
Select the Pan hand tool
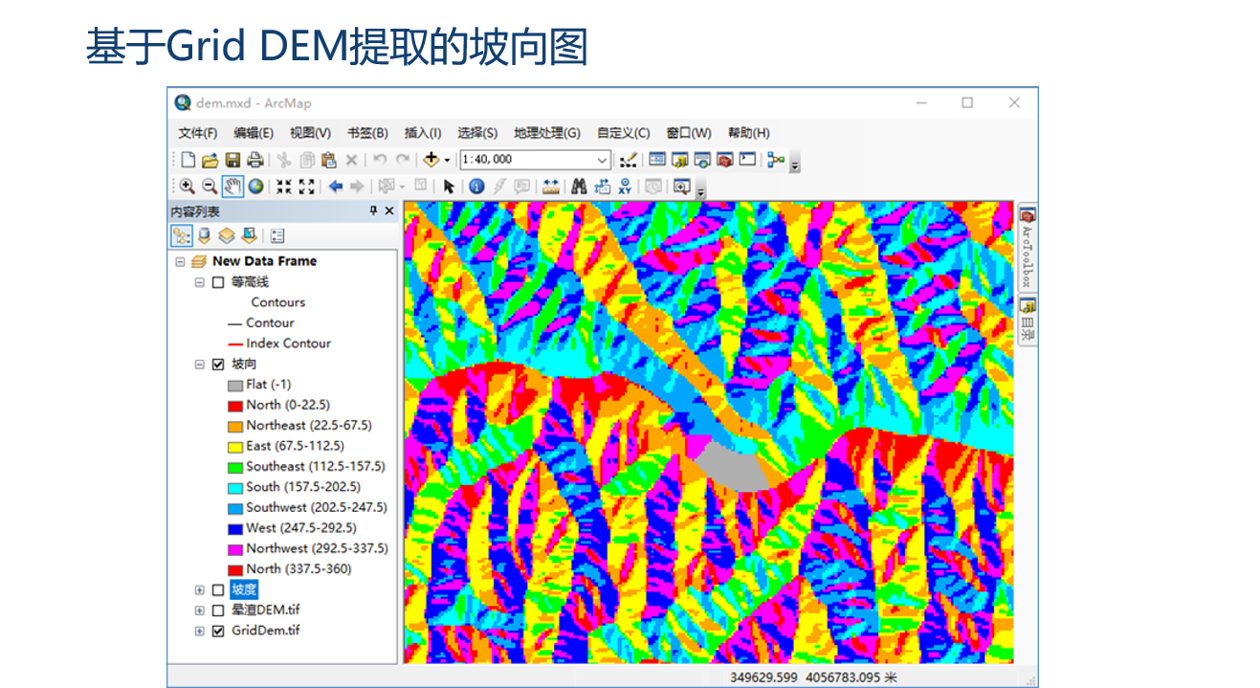tap(232, 187)
